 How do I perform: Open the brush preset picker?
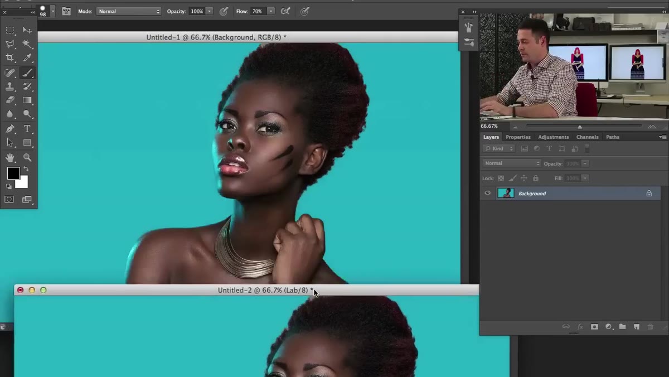(53, 11)
